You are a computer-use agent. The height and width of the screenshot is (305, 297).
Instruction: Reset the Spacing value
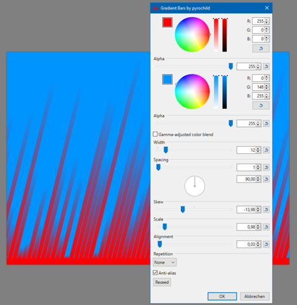coord(266,167)
